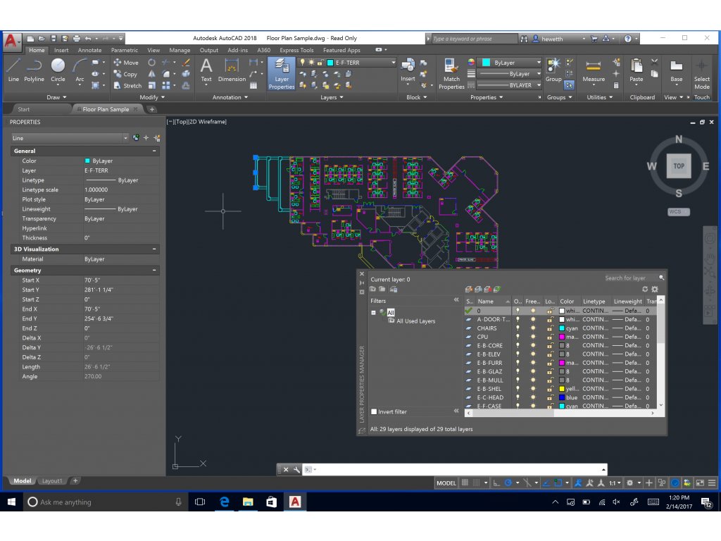Open the Parametric ribbon tab

[x=124, y=50]
